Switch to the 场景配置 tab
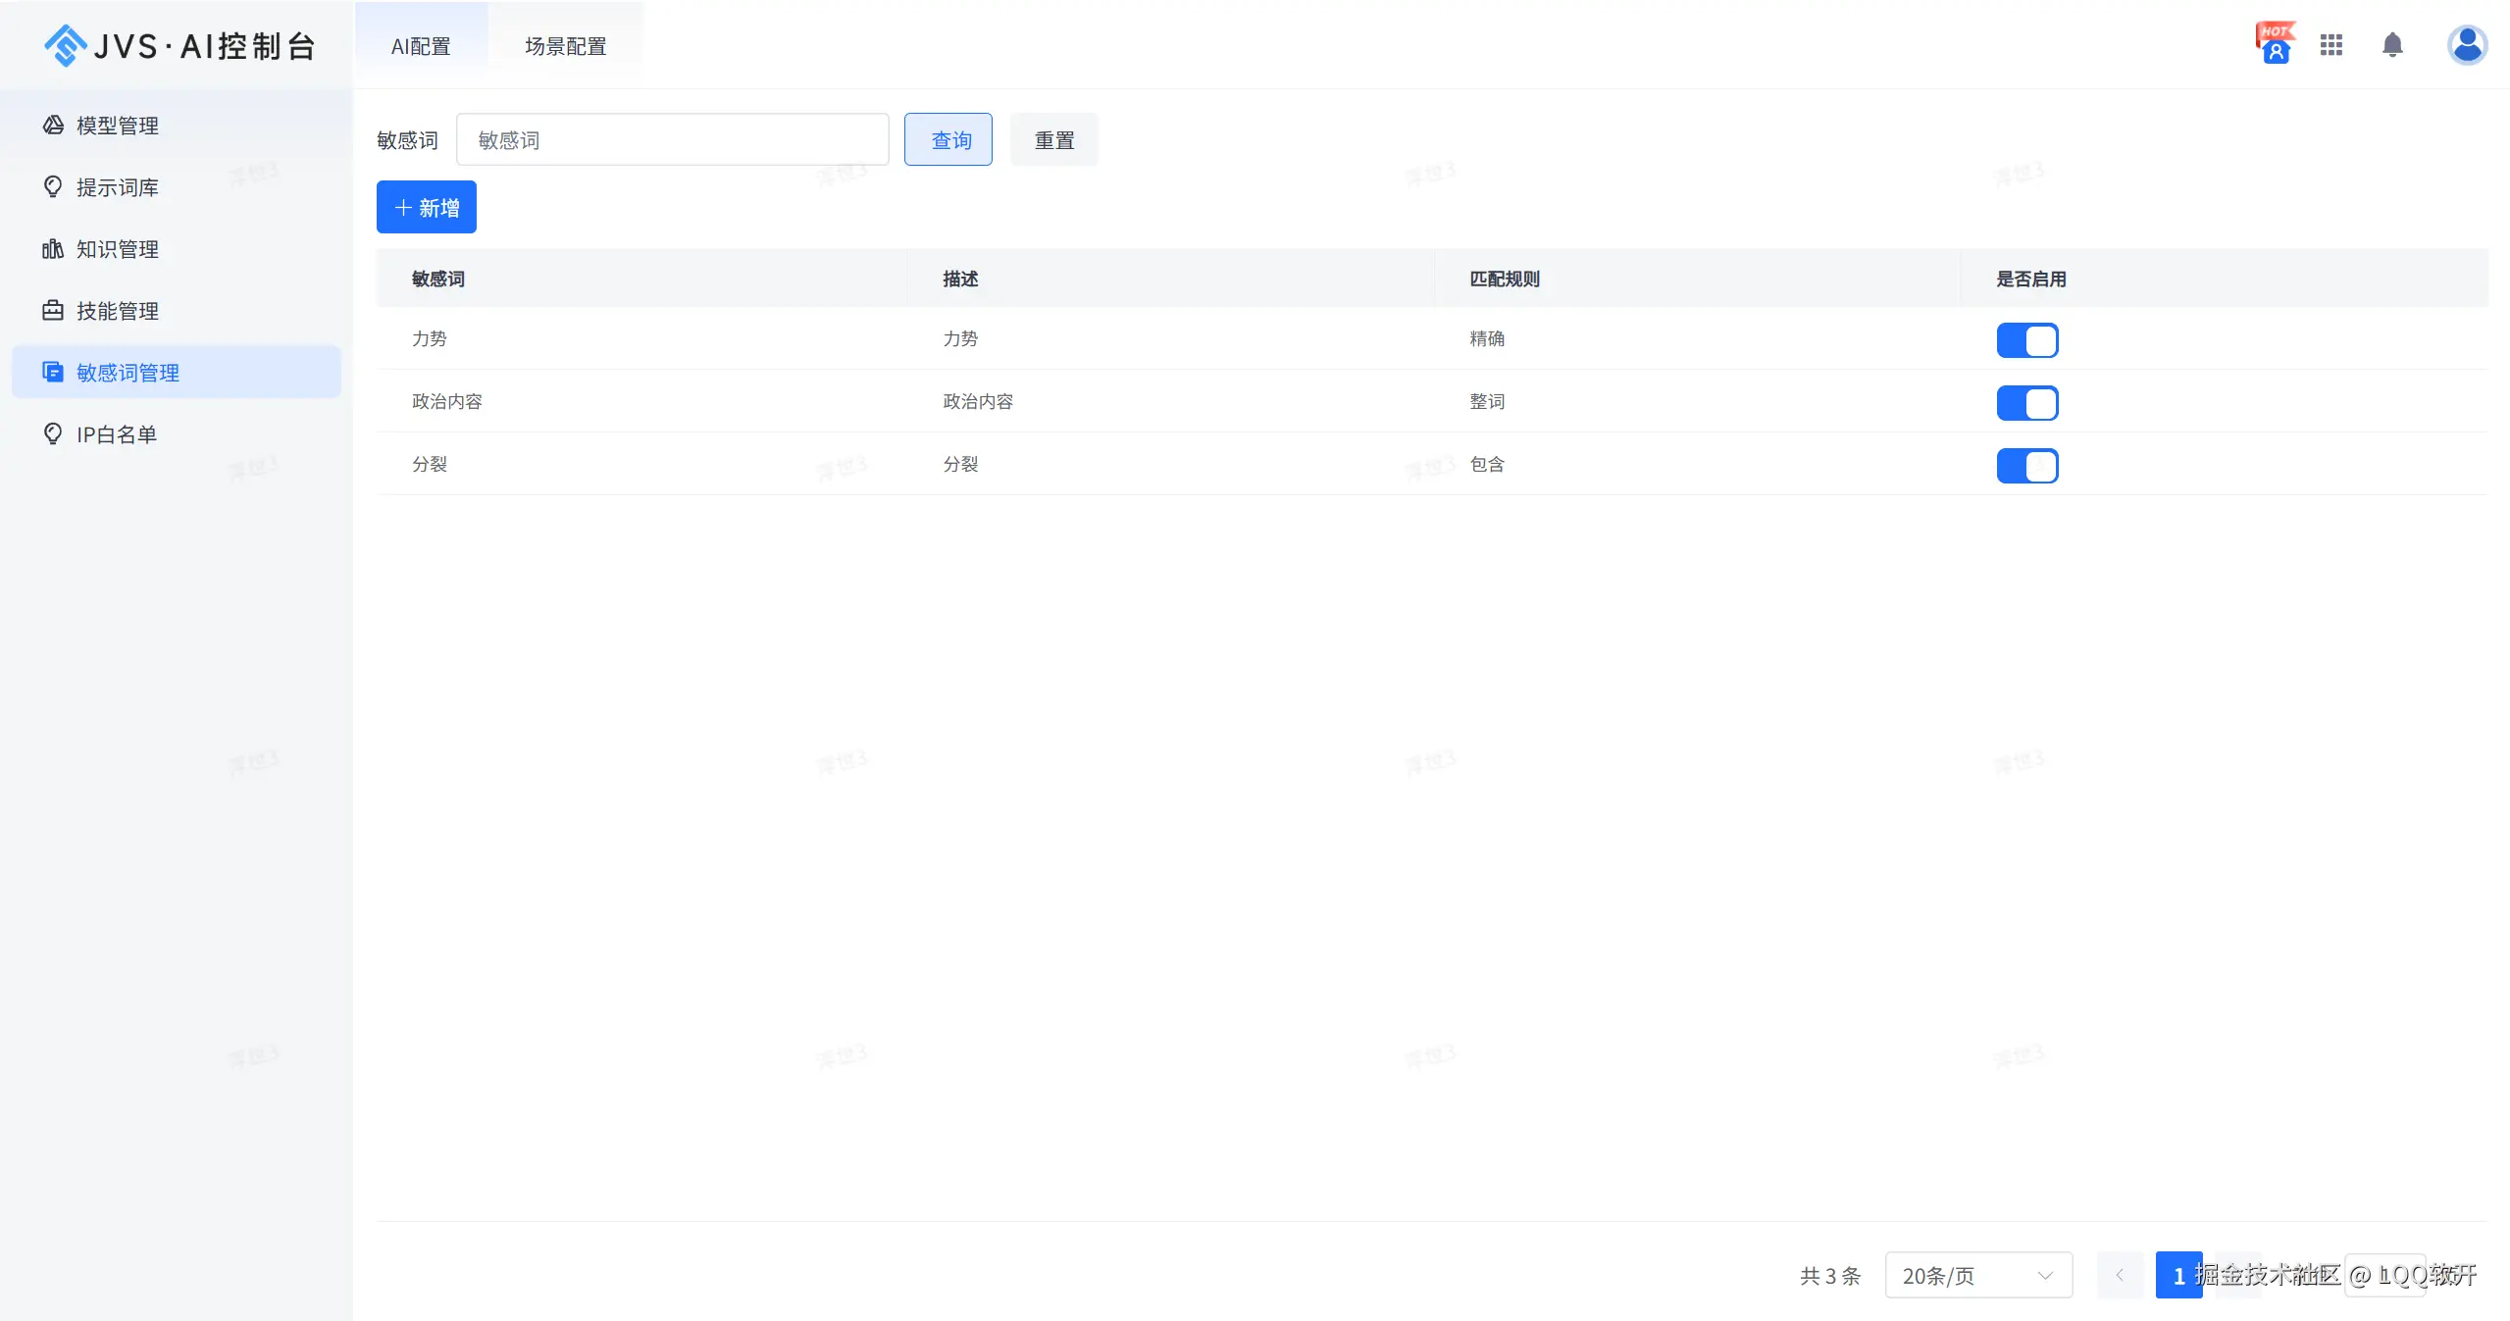The width and height of the screenshot is (2510, 1321). [x=565, y=45]
